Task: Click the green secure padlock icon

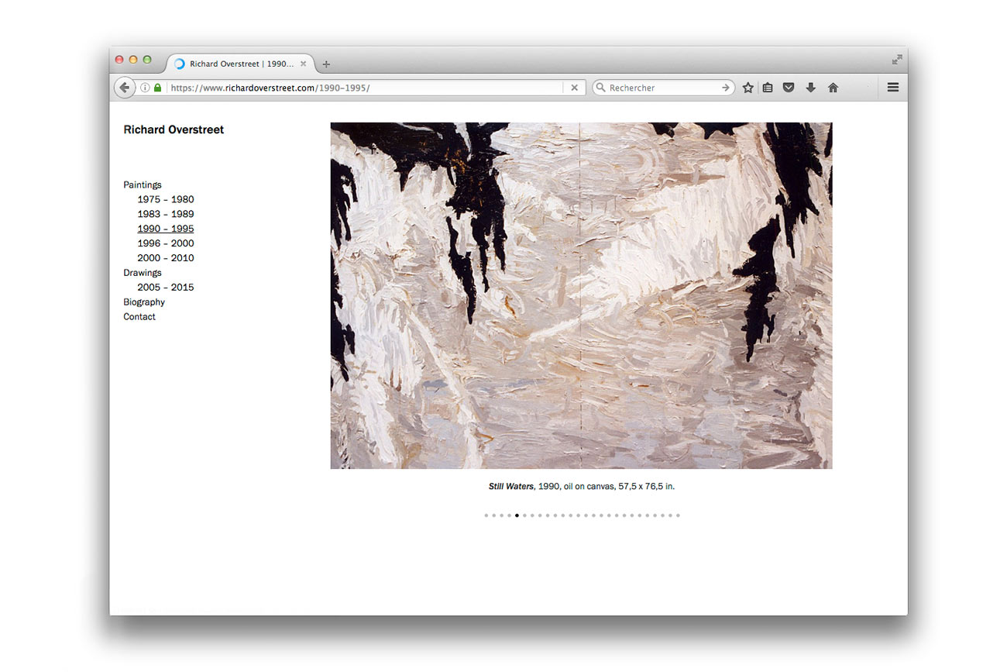Action: [158, 88]
